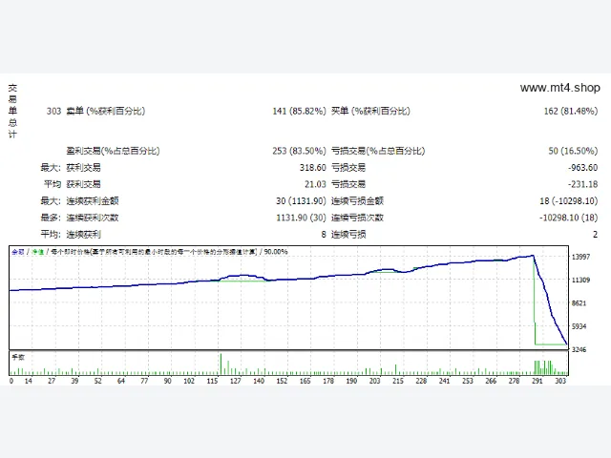Select average consecutive wins value 8
611x458 pixels.
(324, 235)
